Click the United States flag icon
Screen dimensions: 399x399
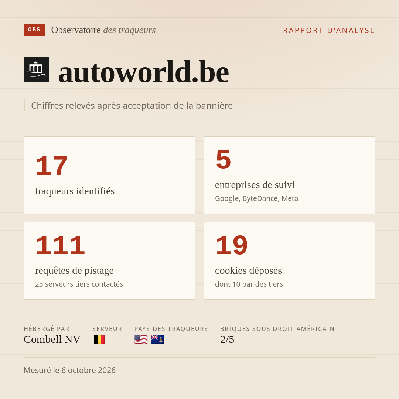click(141, 340)
